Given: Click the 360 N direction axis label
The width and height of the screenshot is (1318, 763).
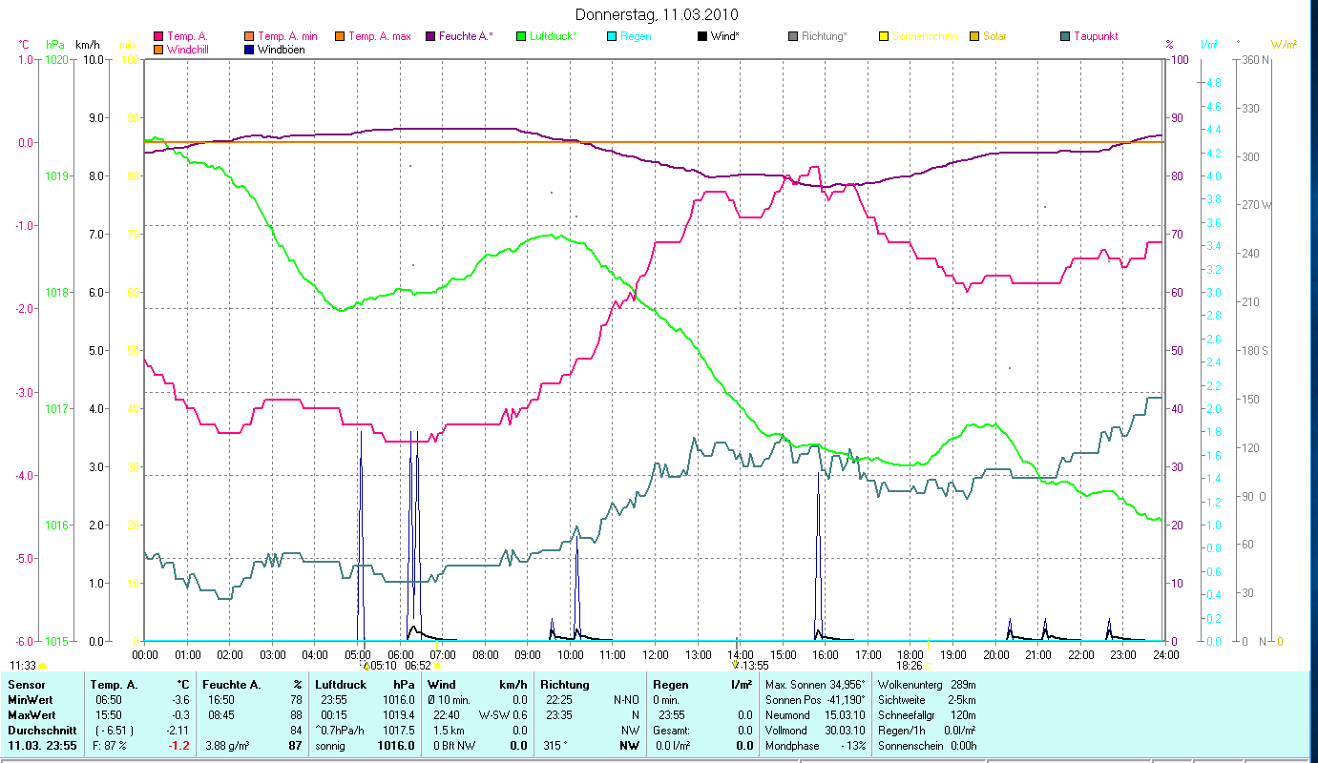Looking at the screenshot, I should [x=1256, y=59].
